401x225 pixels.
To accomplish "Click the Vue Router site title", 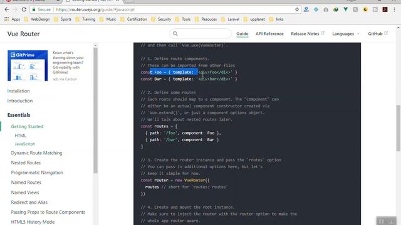I will pyautogui.click(x=23, y=34).
